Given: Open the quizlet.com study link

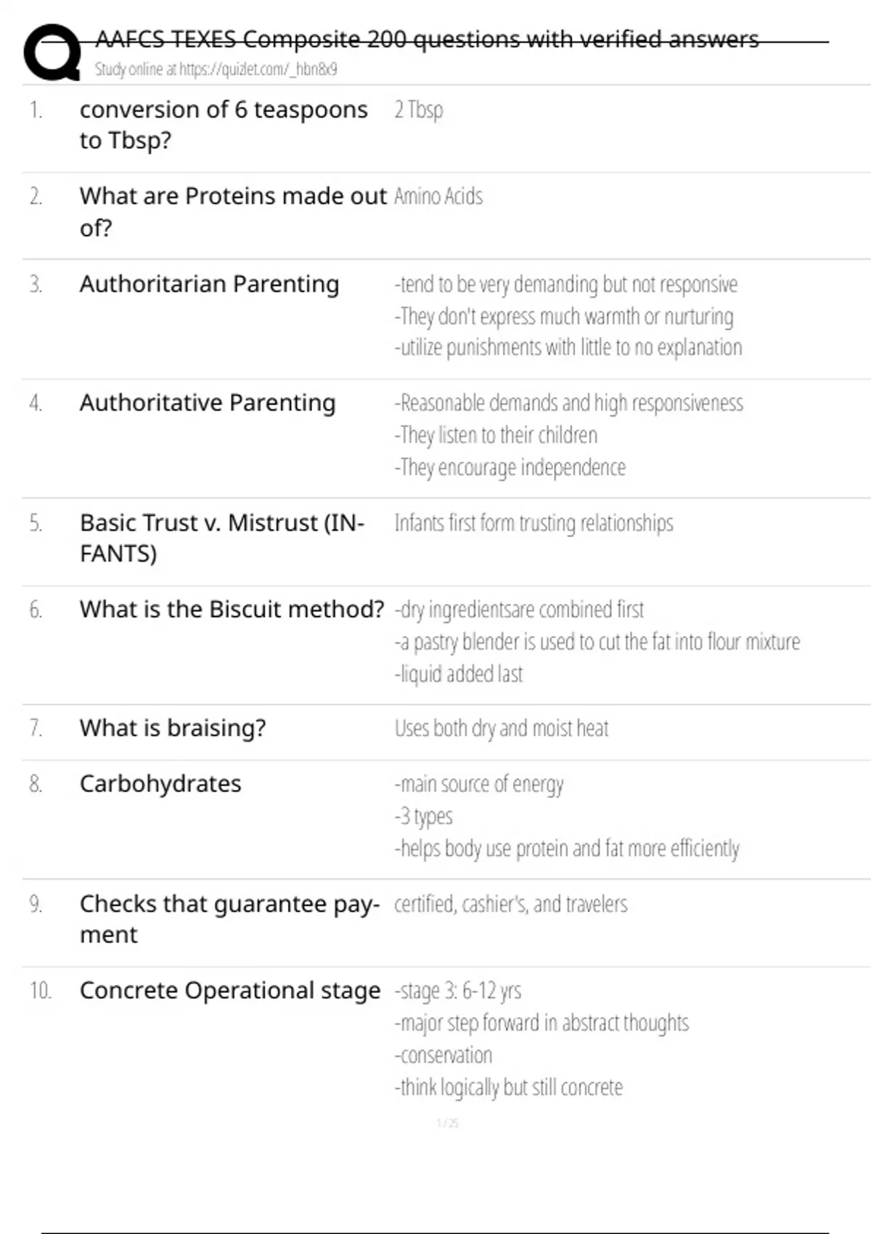Looking at the screenshot, I should pyautogui.click(x=216, y=70).
